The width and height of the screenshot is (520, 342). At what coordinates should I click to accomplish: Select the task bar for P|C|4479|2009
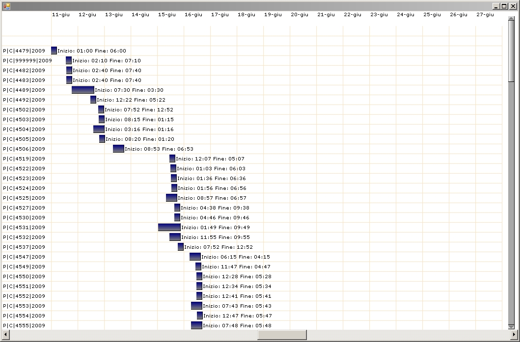(54, 51)
